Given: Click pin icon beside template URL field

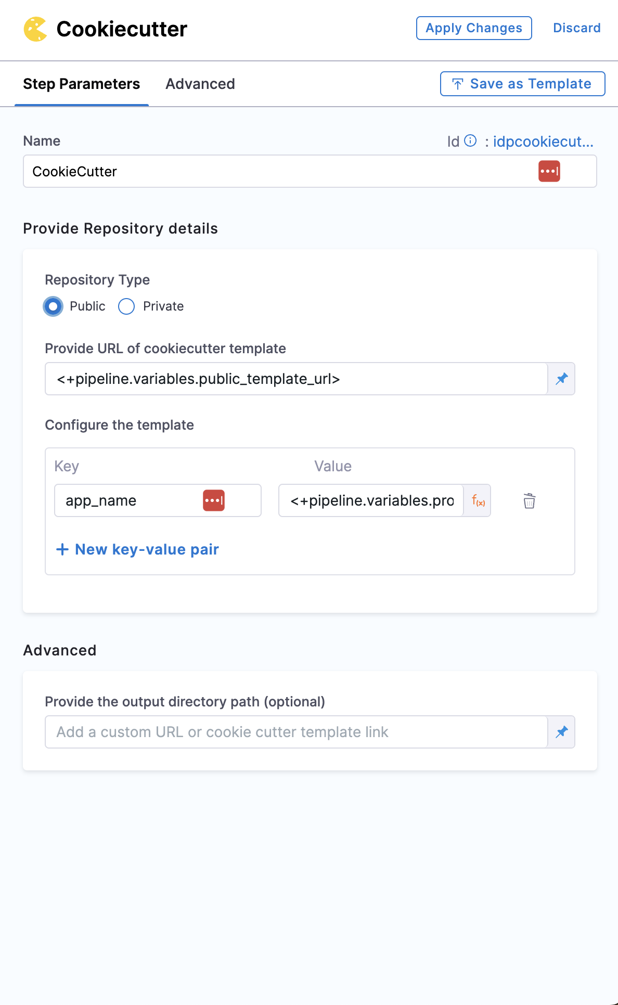Looking at the screenshot, I should [x=561, y=379].
